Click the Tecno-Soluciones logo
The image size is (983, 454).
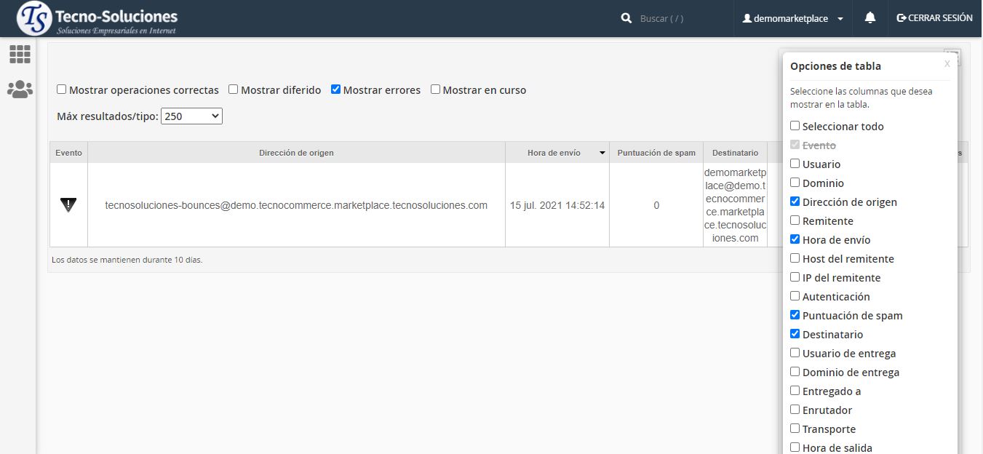click(x=97, y=19)
